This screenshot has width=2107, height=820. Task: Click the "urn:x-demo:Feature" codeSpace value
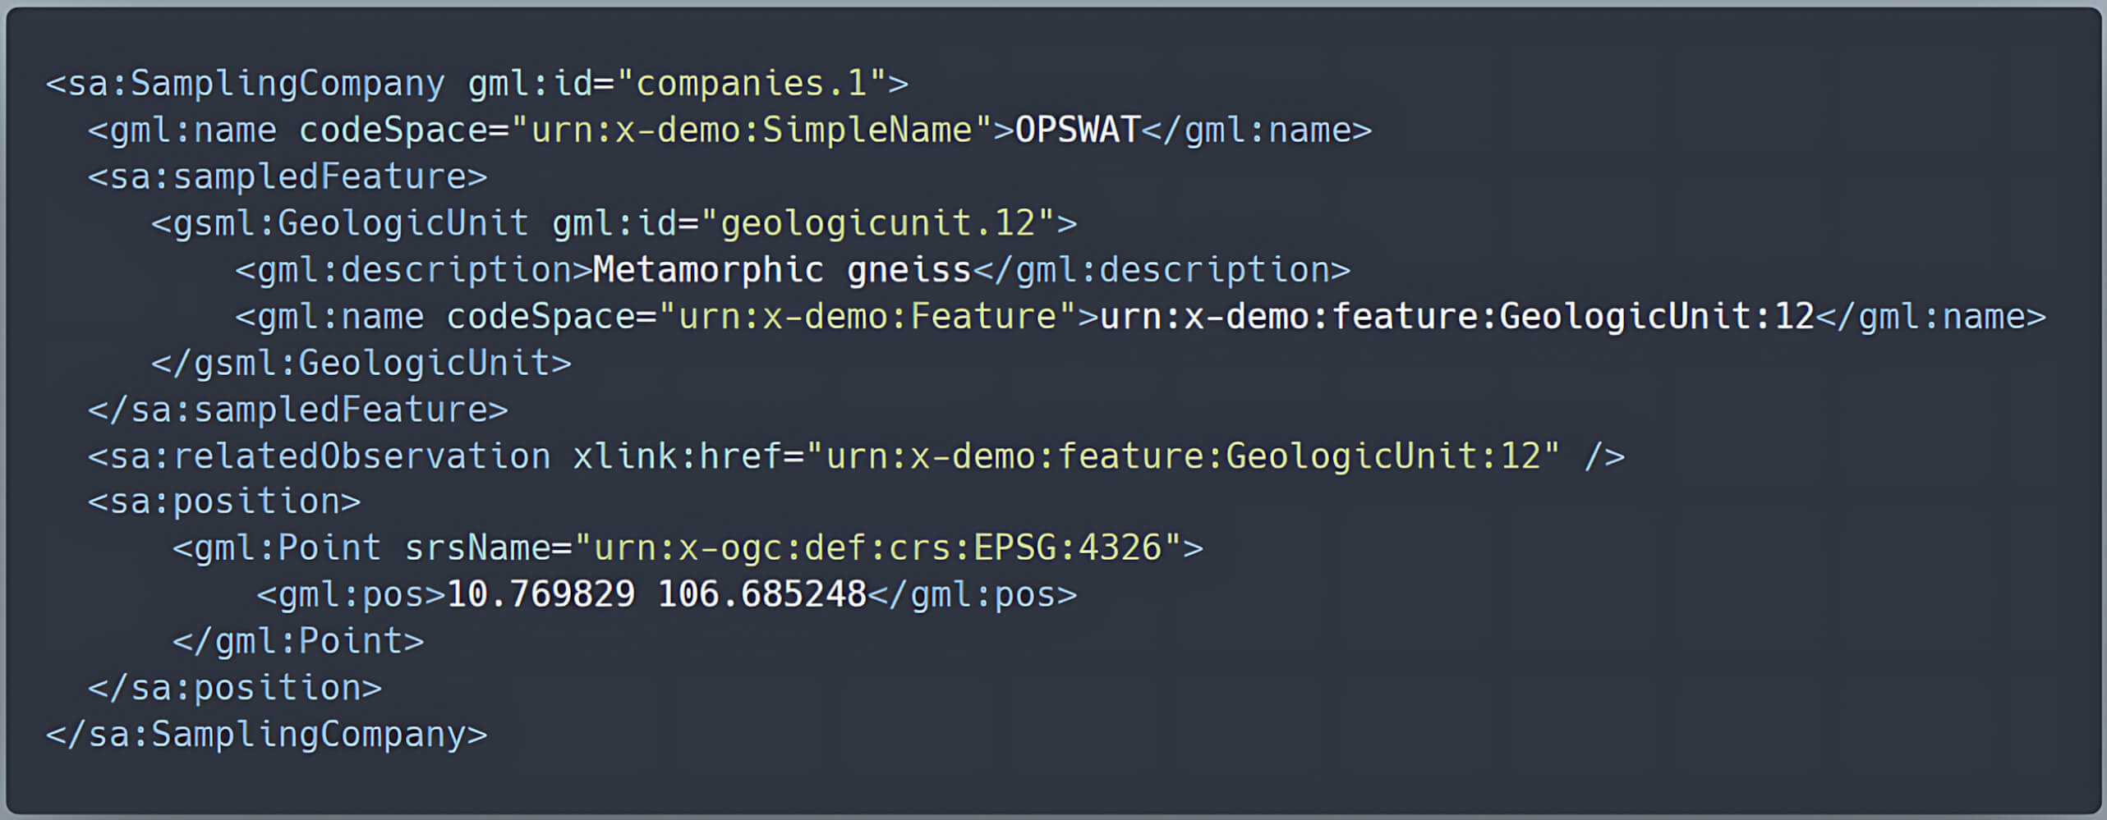(867, 317)
